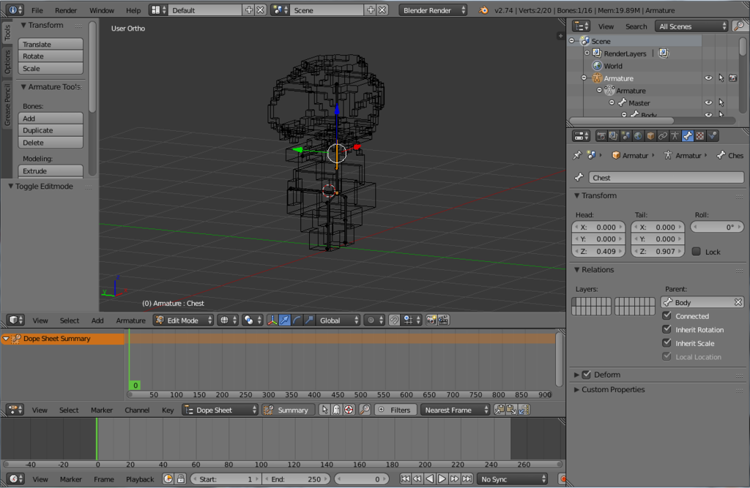Play the animation forward

442,479
